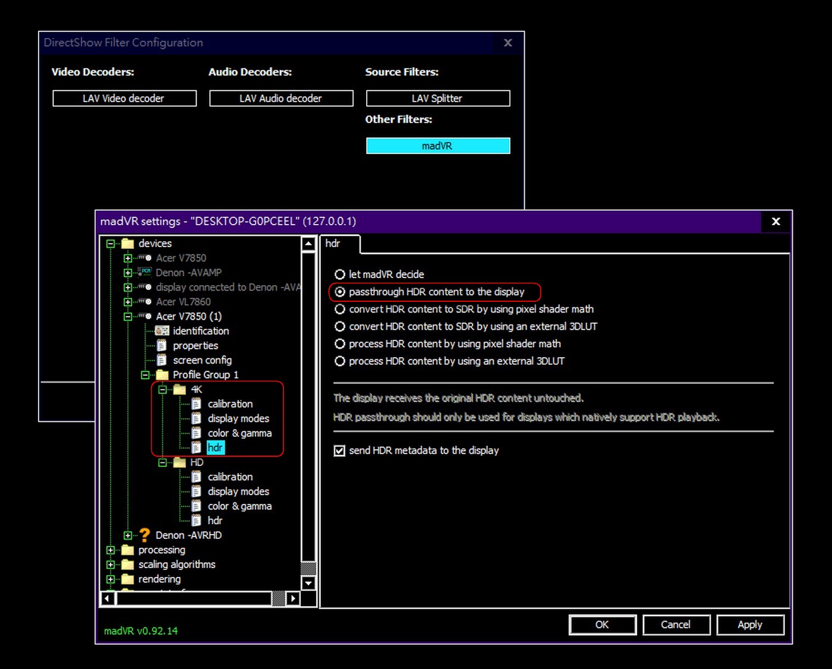Click the tree scrollbar down arrow
The image size is (832, 669).
(308, 583)
